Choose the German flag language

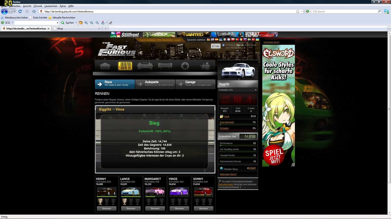[209, 39]
